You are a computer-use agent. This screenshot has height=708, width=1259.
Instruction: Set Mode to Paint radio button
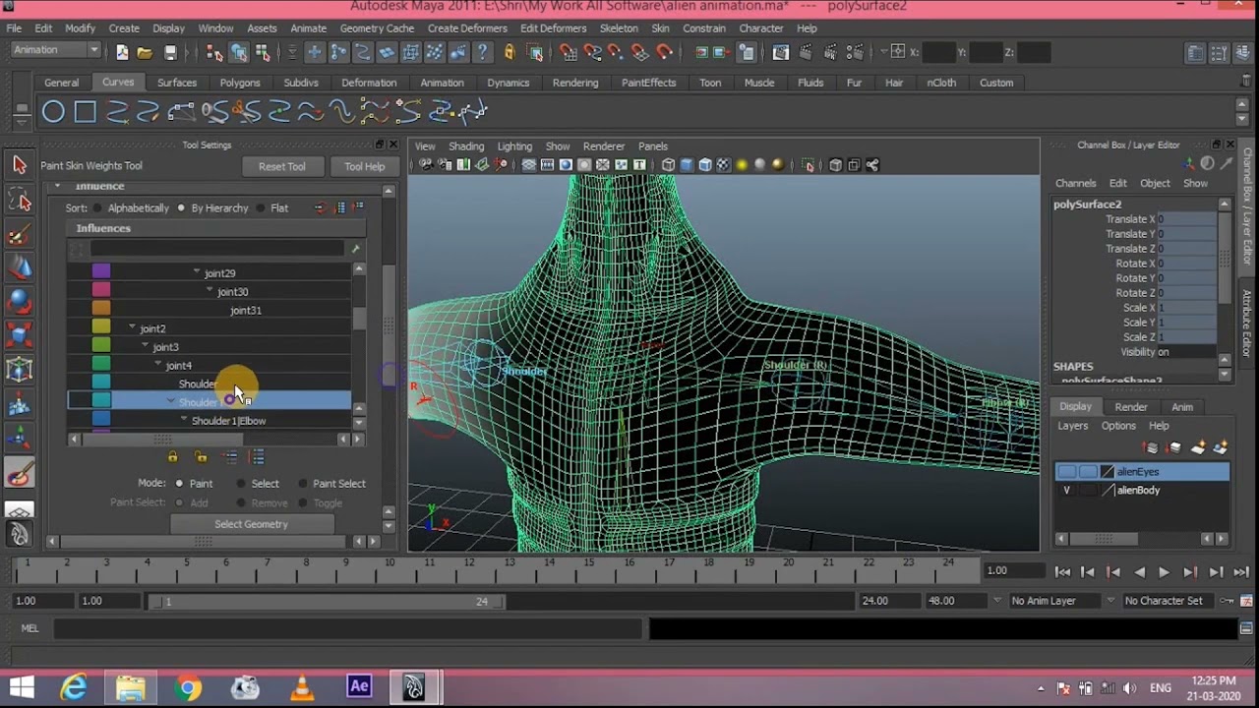click(x=179, y=484)
